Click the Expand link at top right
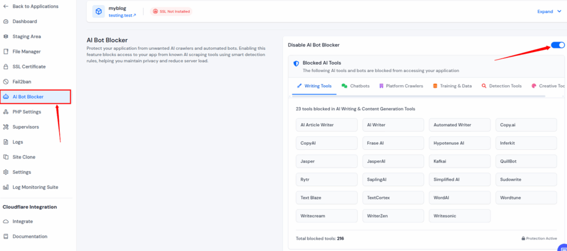Image resolution: width=567 pixels, height=251 pixels. (545, 12)
